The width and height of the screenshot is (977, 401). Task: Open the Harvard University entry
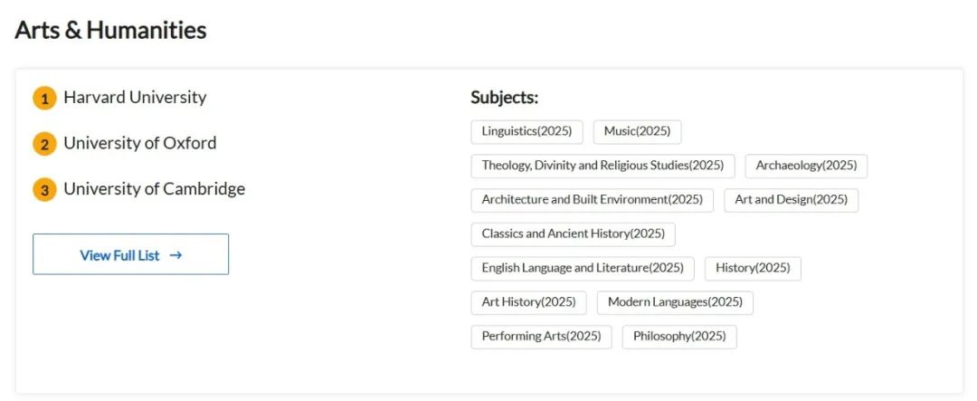pyautogui.click(x=135, y=97)
